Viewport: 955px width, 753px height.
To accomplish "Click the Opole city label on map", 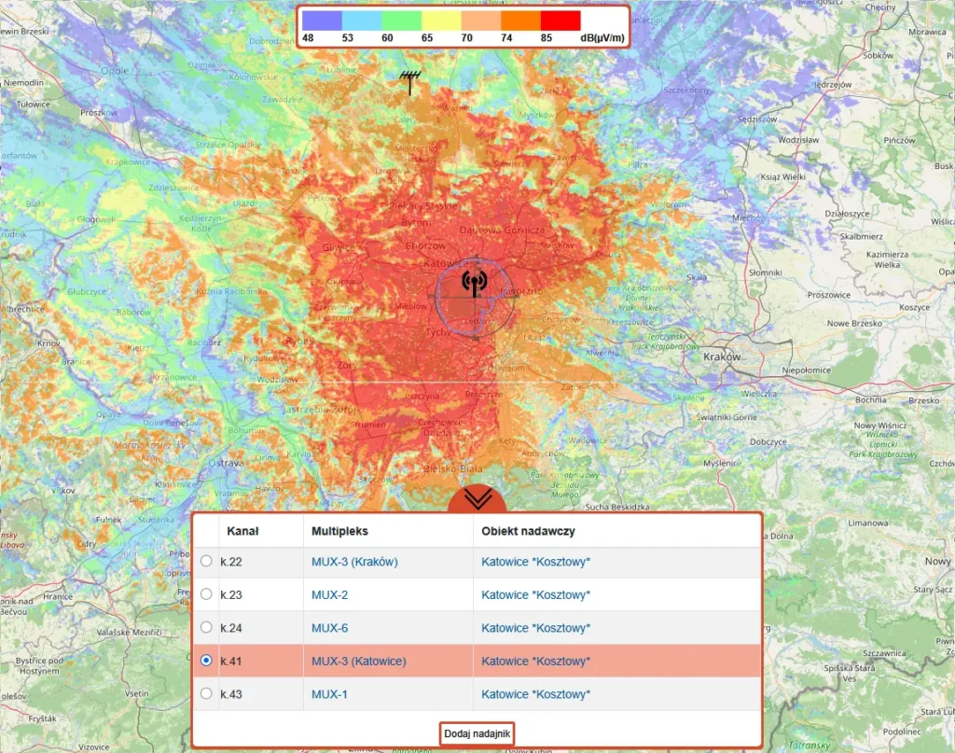I will 115,71.
